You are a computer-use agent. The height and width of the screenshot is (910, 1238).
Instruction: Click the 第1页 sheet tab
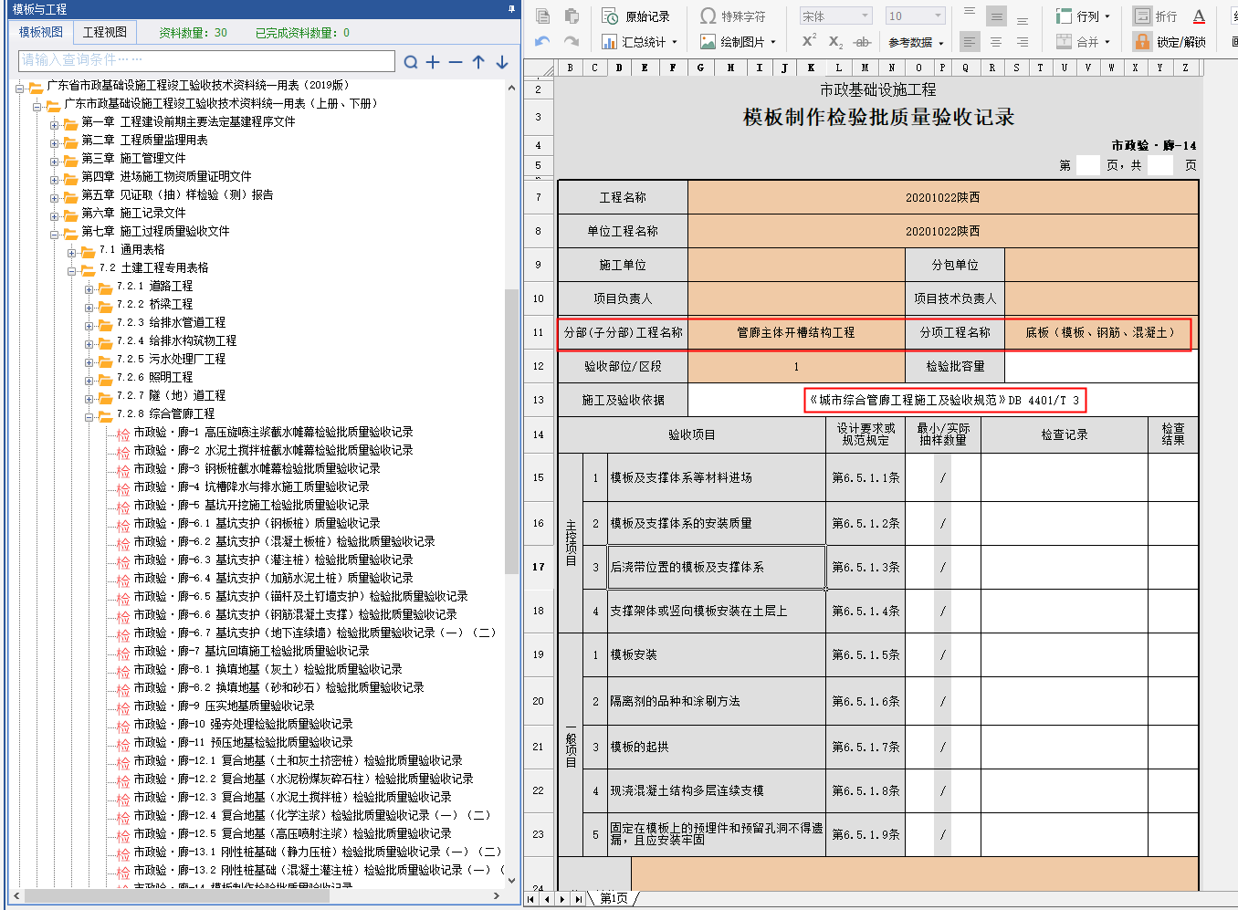614,898
